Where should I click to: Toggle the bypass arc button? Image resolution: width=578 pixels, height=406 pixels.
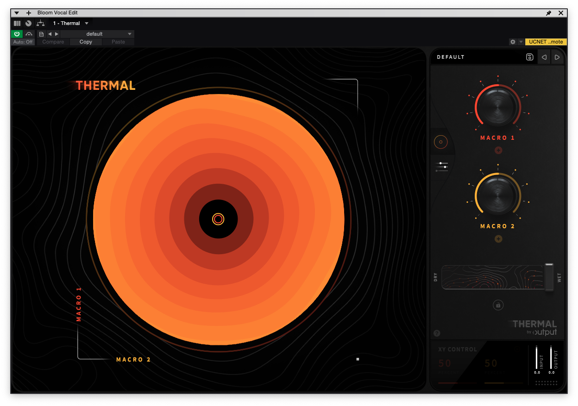(29, 34)
